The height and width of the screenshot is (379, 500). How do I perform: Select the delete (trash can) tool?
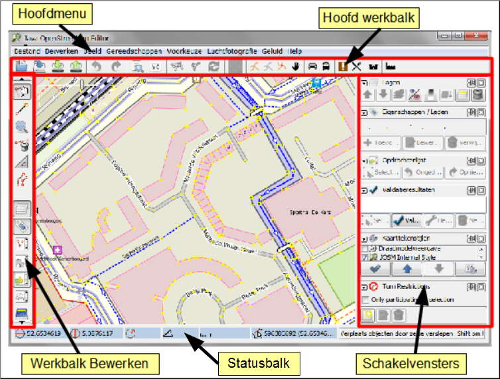[x=21, y=145]
